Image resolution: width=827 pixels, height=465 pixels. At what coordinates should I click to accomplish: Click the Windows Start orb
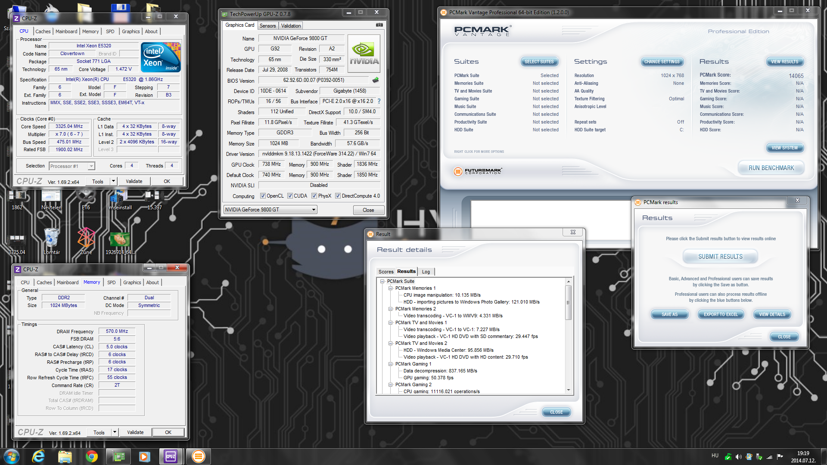[x=11, y=456]
